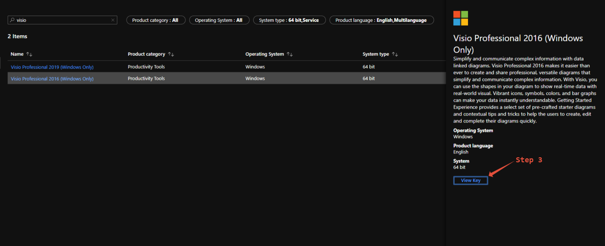The width and height of the screenshot is (605, 246).
Task: Click Productivity Tools in Visio 2016 row
Action: tap(146, 78)
